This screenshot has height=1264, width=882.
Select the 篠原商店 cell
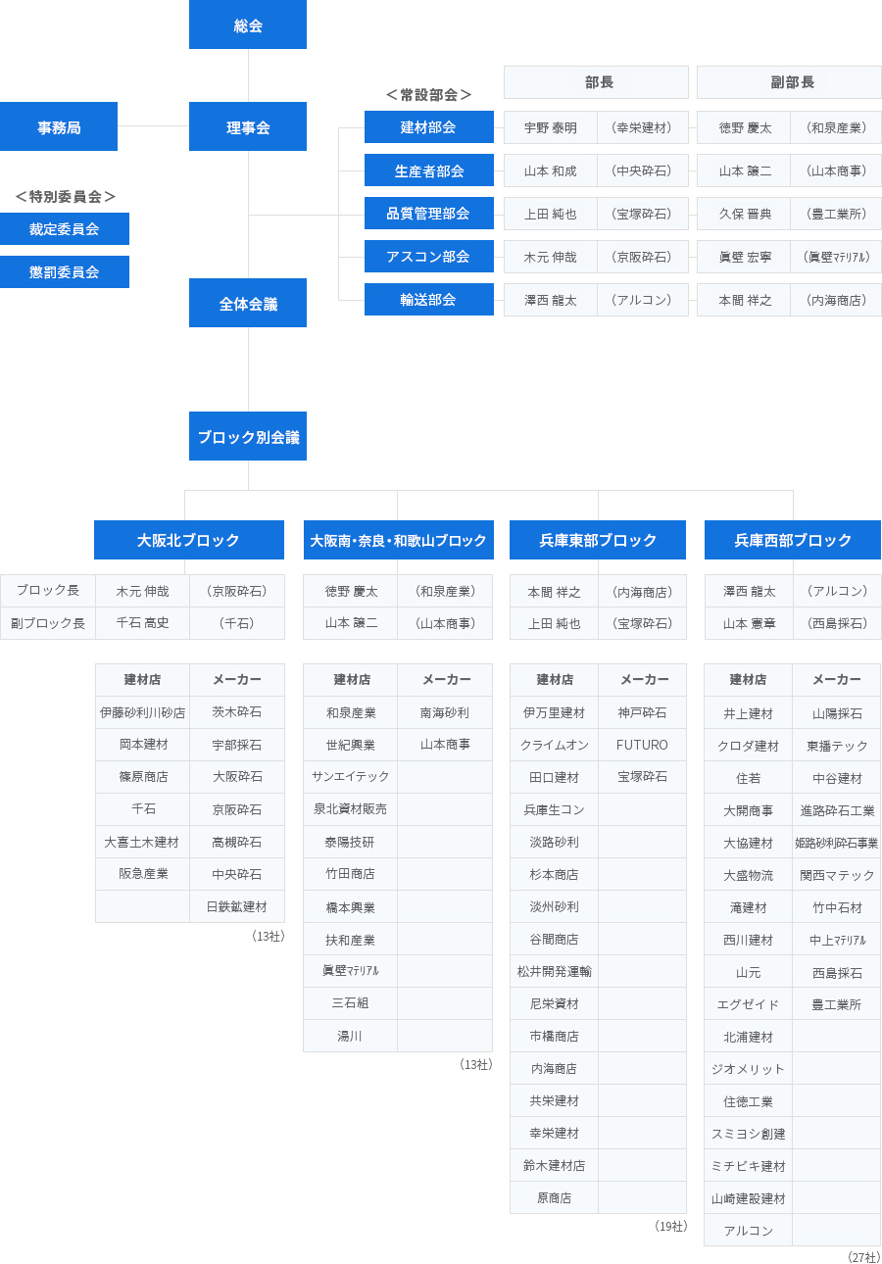point(143,777)
